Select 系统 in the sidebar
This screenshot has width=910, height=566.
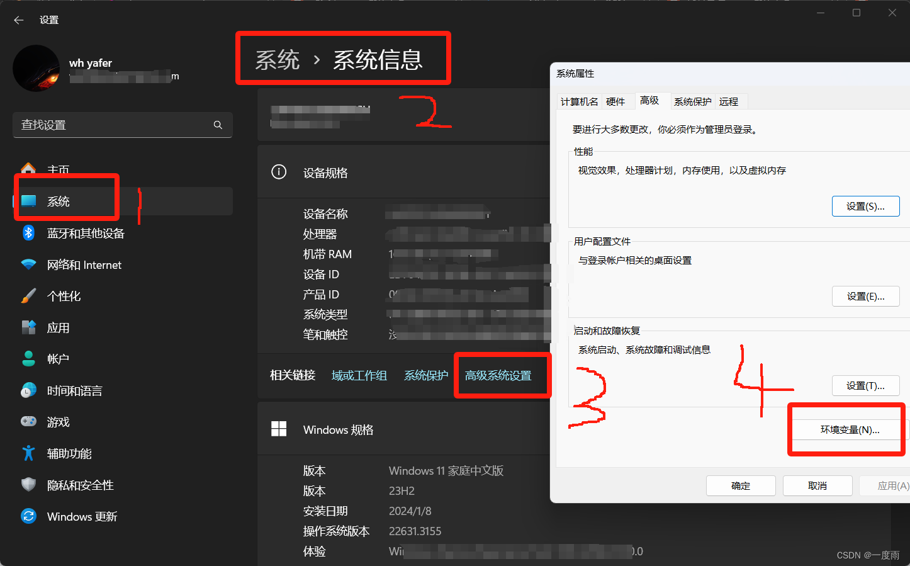(59, 201)
